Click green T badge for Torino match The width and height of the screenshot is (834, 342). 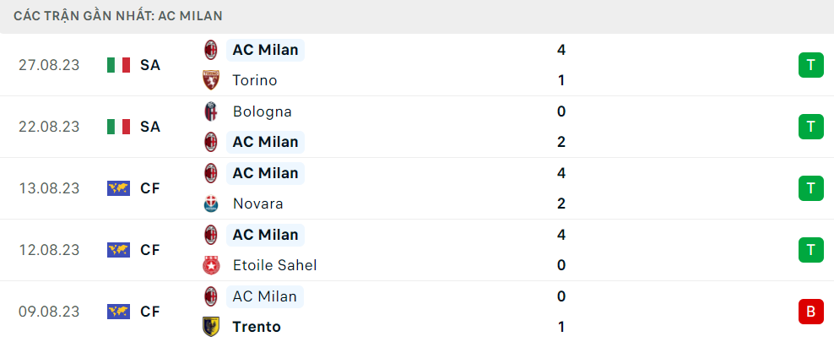(810, 65)
